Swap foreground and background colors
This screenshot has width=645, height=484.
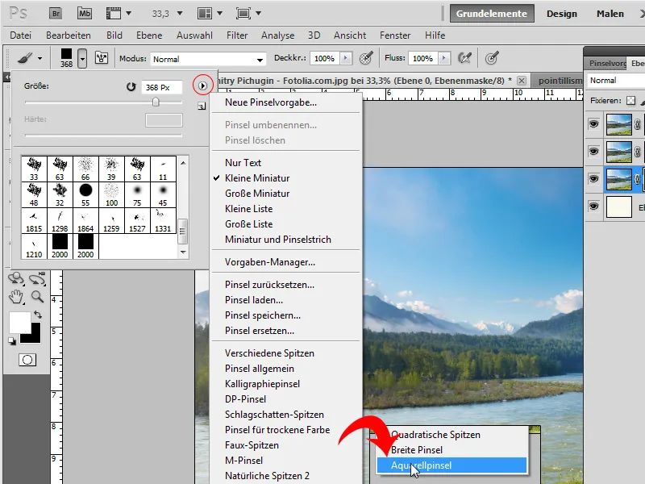coord(38,315)
